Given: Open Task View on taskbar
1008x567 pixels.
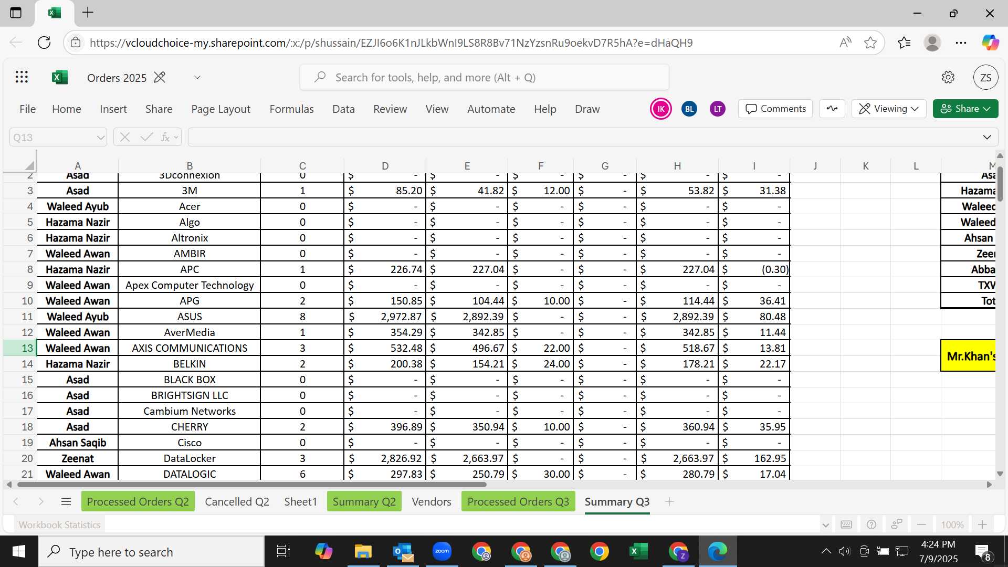Looking at the screenshot, I should click(283, 551).
